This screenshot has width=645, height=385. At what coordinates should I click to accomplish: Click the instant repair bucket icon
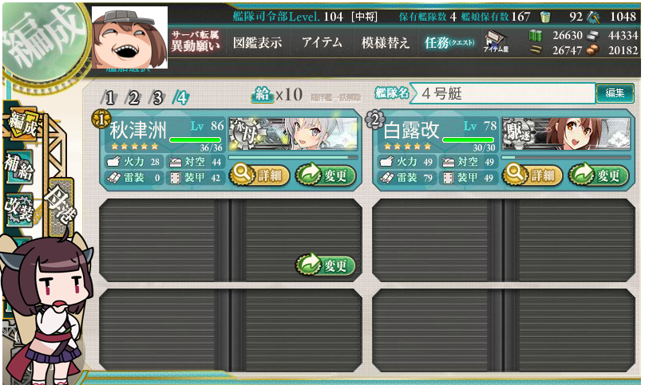[x=545, y=17]
